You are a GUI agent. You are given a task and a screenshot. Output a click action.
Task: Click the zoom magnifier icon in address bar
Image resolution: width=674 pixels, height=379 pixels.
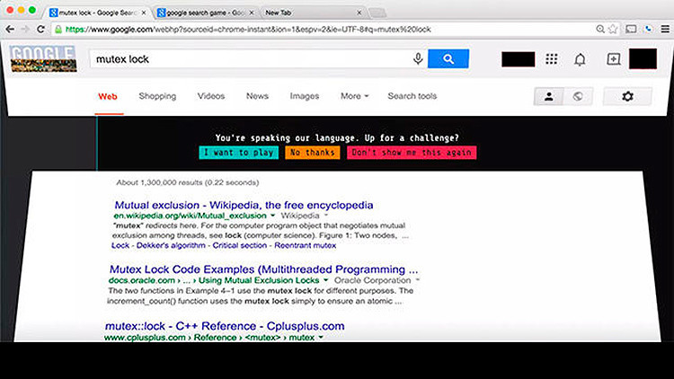coord(600,30)
